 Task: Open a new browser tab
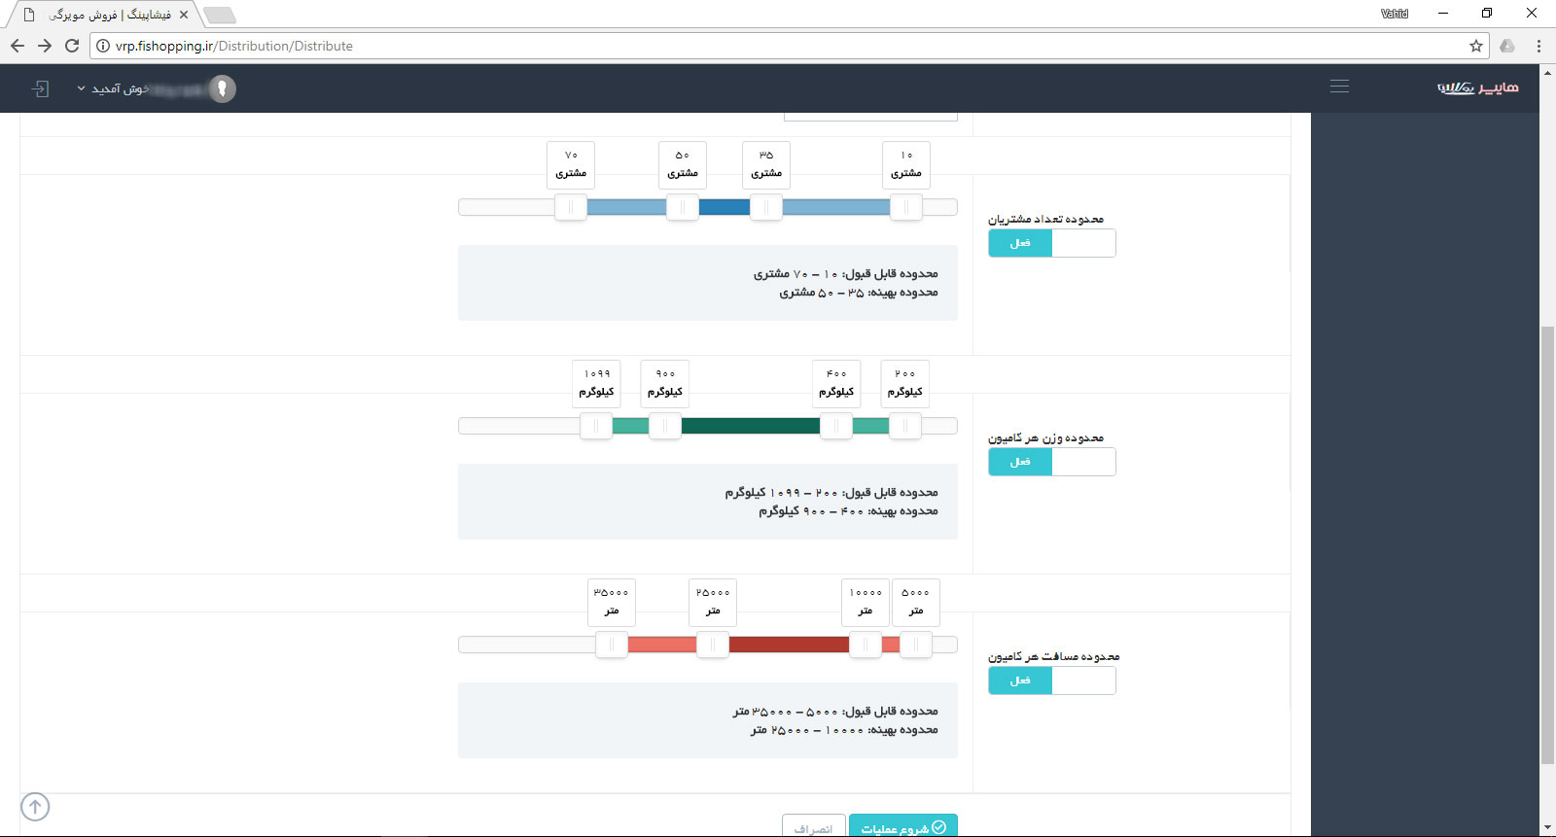220,15
